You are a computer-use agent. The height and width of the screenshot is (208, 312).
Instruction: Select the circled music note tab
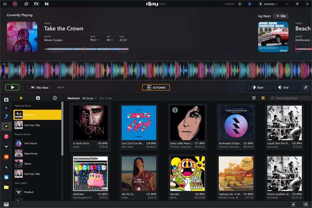[55, 98]
